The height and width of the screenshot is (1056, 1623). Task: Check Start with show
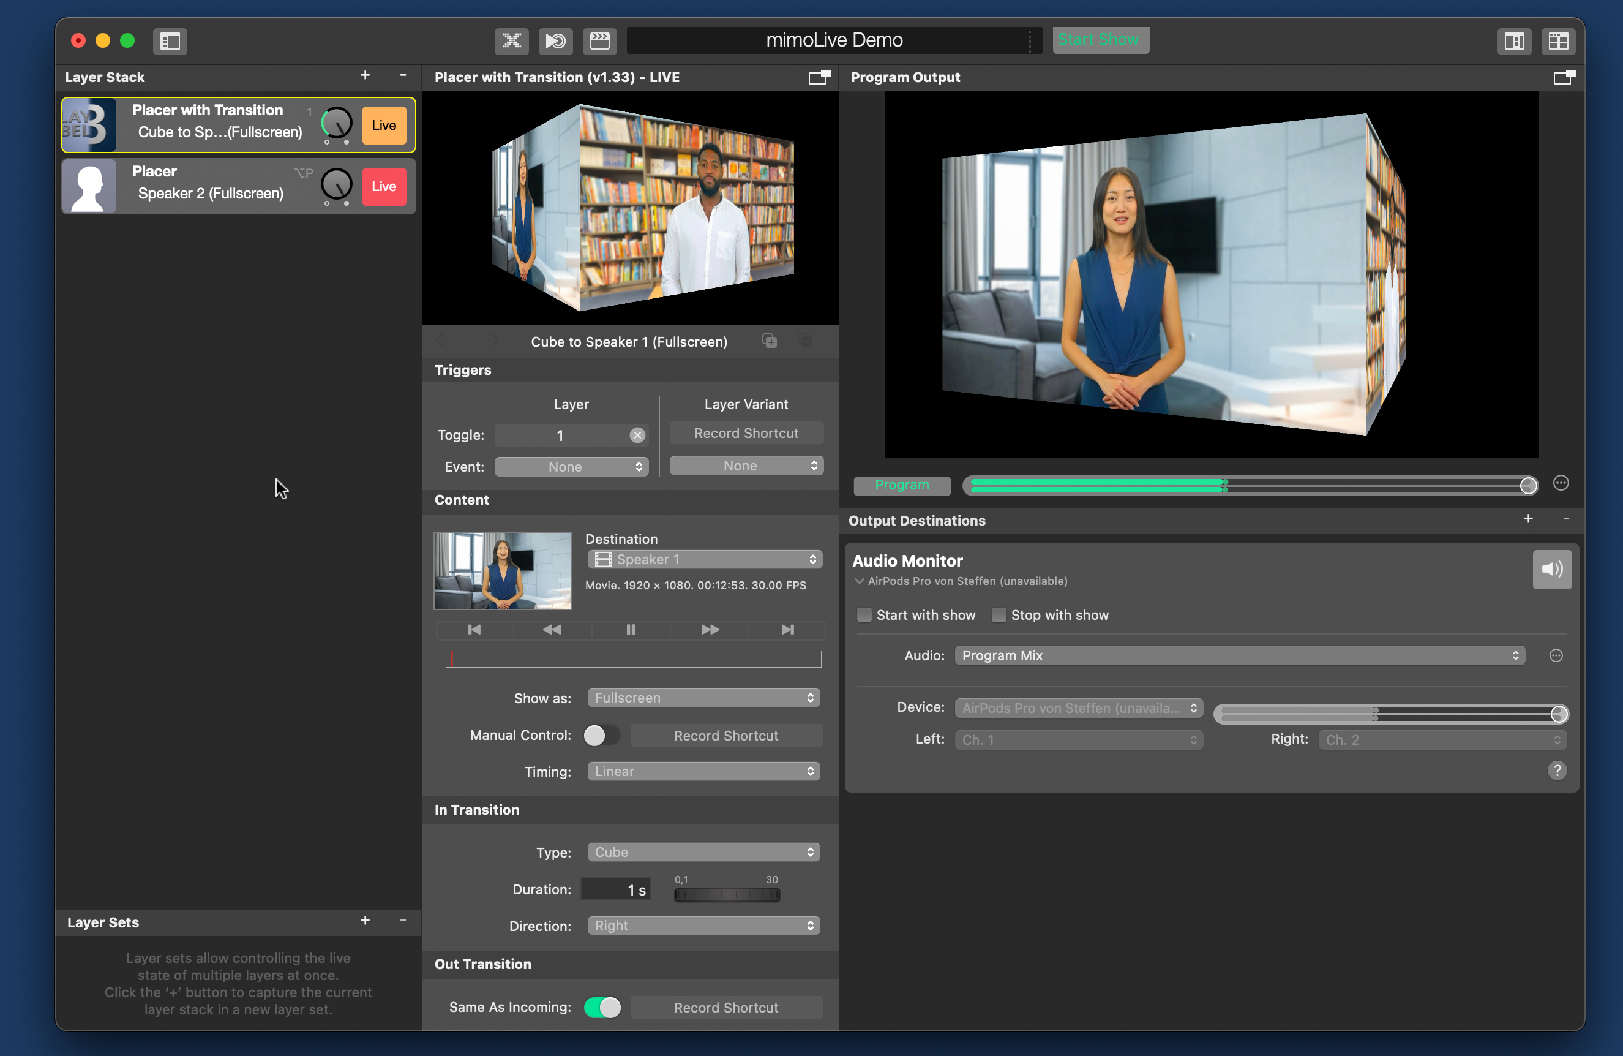864,614
